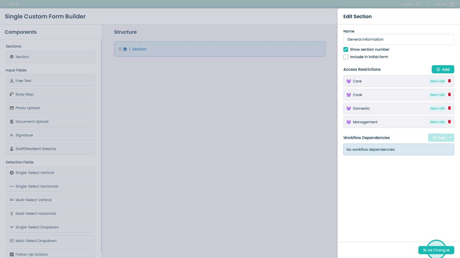Screen dimensions: 460x258
Task: Click the Single-Select Dropdown chevron icon
Action: pyautogui.click(x=12, y=227)
